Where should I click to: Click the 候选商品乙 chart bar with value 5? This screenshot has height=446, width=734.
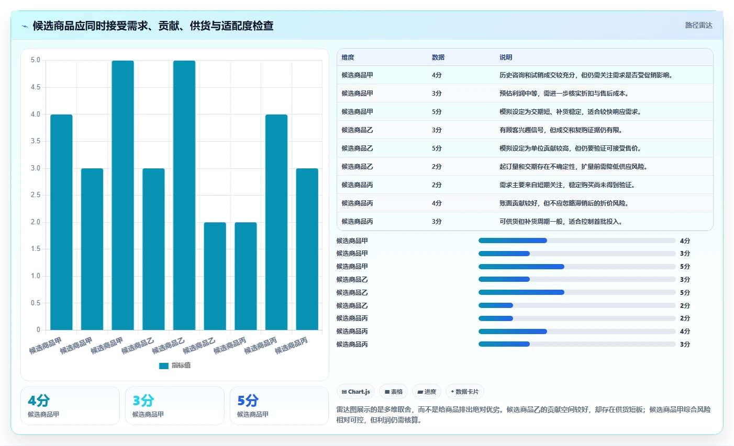coord(184,196)
